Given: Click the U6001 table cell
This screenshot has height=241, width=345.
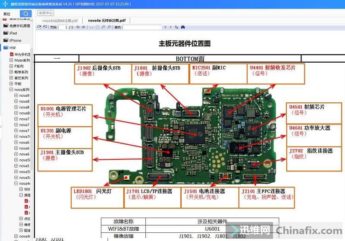Looking at the screenshot, I should pos(212,228).
